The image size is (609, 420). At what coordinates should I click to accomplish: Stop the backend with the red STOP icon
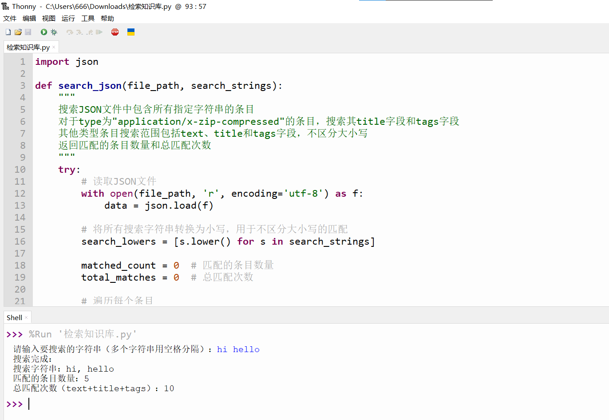point(115,32)
